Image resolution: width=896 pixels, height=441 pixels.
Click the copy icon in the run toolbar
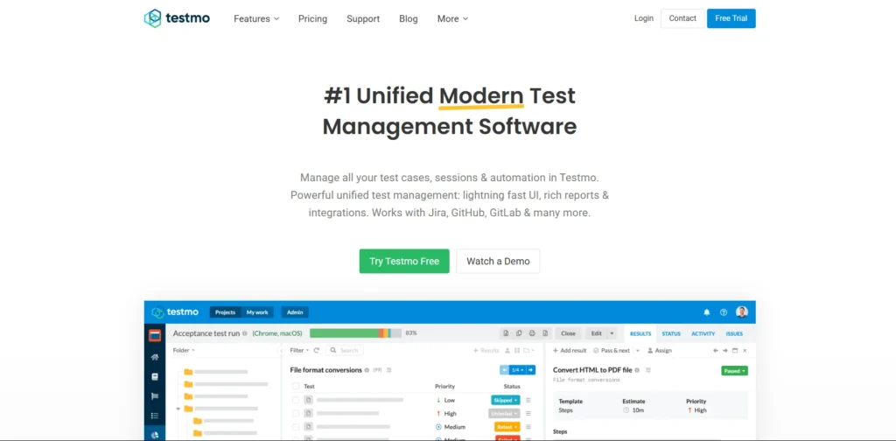(519, 333)
